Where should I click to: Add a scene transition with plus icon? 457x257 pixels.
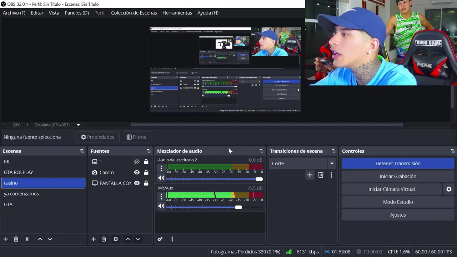[310, 175]
